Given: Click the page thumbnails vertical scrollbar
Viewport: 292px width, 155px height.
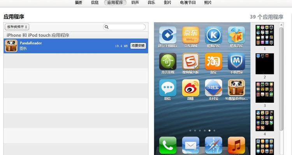Looking at the screenshot, I should [281, 79].
